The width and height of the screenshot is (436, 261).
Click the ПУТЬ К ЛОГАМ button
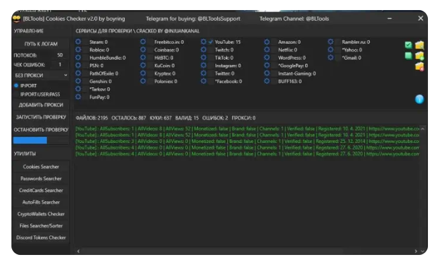(x=41, y=44)
